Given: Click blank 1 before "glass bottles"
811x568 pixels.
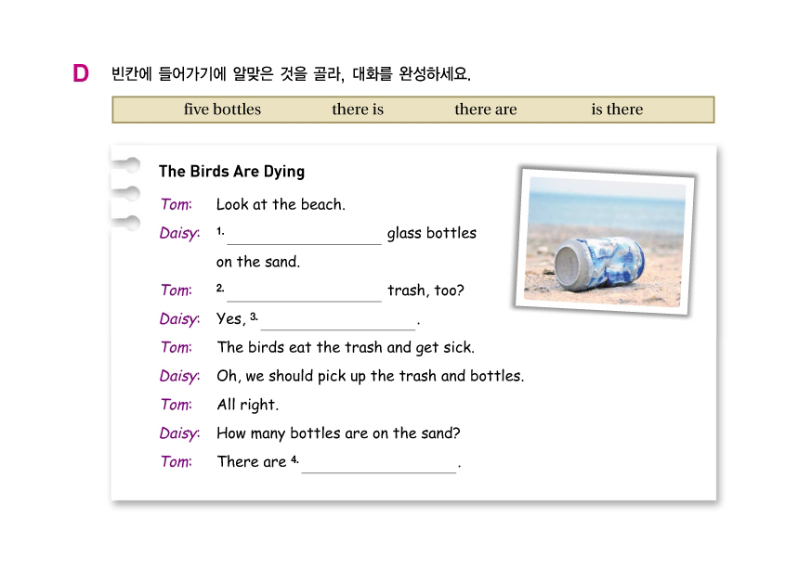Looking at the screenshot, I should coord(304,235).
